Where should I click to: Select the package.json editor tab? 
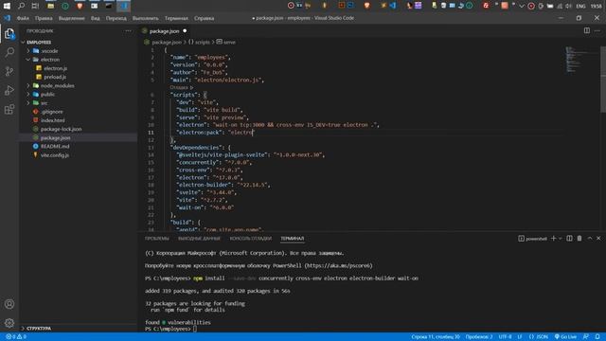164,31
